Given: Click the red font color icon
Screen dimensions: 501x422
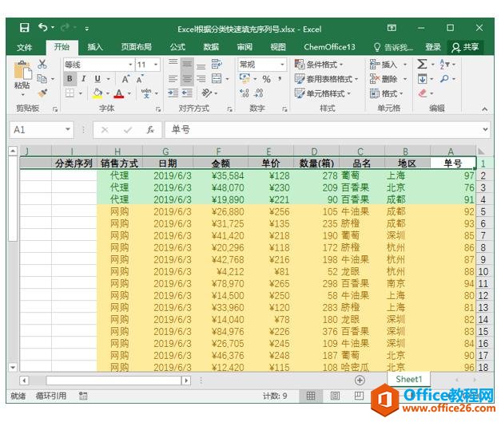Looking at the screenshot, I should coord(119,93).
